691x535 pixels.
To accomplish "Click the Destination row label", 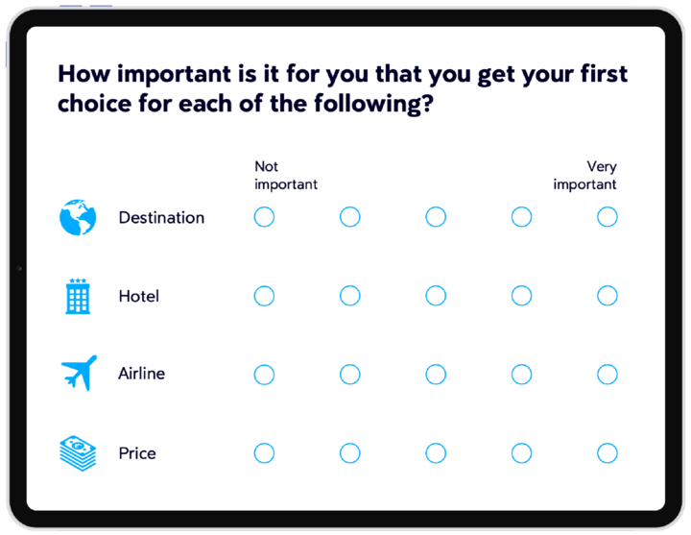I will click(161, 218).
